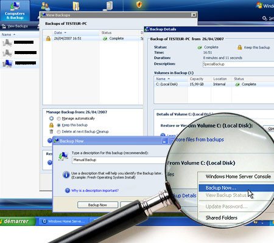
Task: Choose Shared Folders menu entry
Action: (222, 218)
